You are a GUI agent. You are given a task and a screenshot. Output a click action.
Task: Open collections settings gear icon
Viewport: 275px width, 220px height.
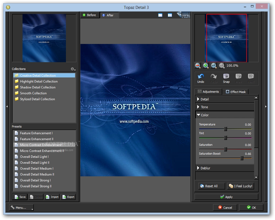click(73, 69)
